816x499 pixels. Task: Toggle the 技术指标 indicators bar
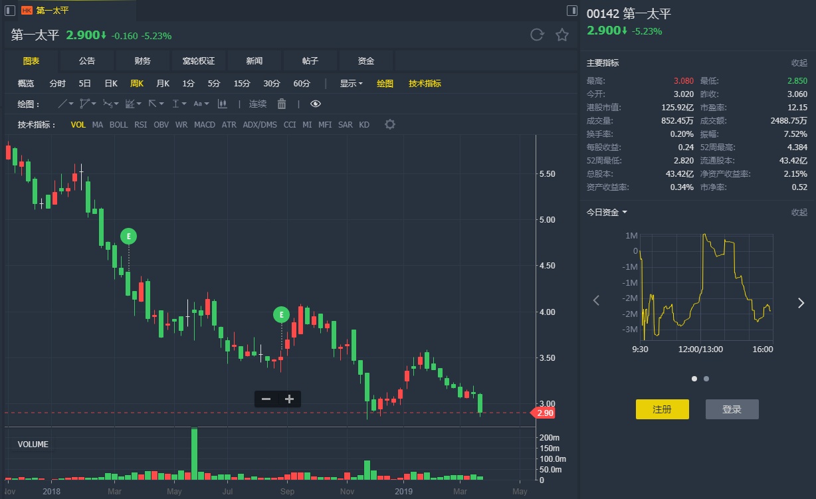(x=425, y=84)
